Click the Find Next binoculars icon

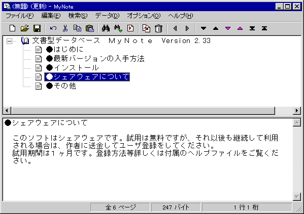point(118,28)
